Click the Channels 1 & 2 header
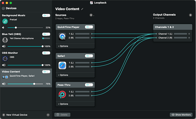Screen dimensions: 196x119 click(173, 27)
